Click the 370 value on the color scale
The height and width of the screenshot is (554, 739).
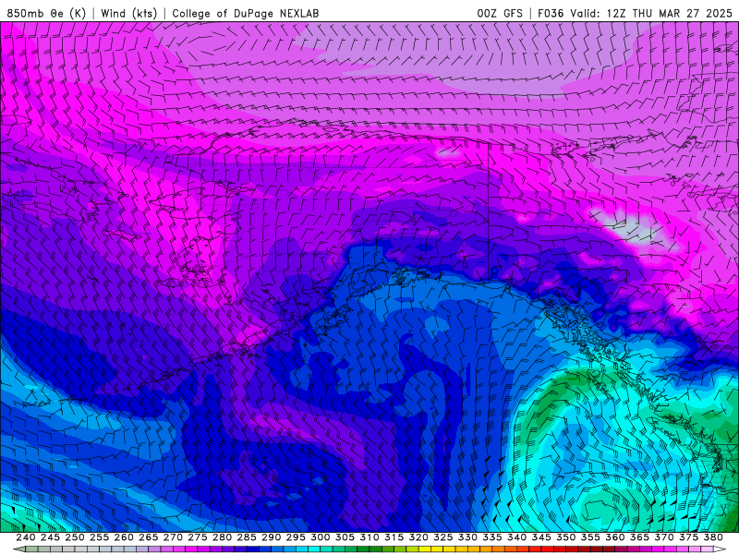coord(663,537)
